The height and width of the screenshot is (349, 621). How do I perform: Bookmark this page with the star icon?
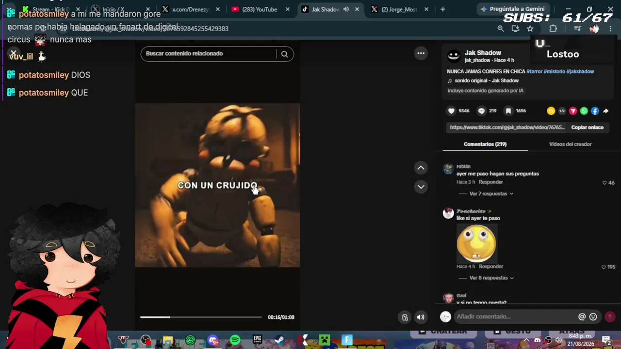point(530,29)
